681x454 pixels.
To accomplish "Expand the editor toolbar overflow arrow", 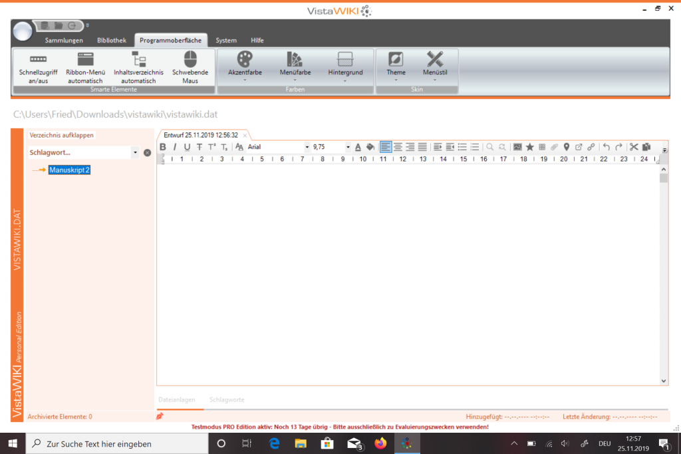I will [664, 150].
